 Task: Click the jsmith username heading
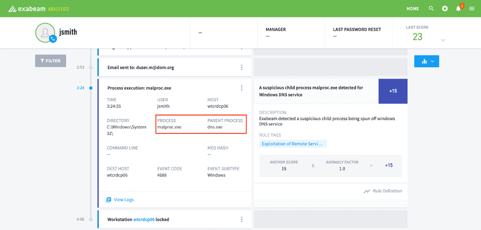[68, 32]
